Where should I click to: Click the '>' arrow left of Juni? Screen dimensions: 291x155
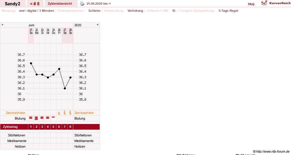[x=2, y=25]
